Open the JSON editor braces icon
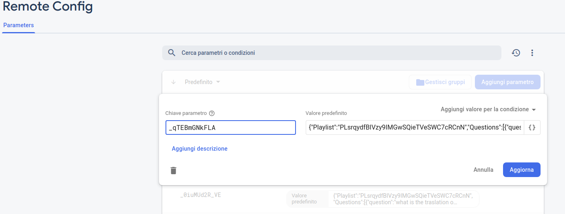Image resolution: width=565 pixels, height=214 pixels. [x=532, y=128]
